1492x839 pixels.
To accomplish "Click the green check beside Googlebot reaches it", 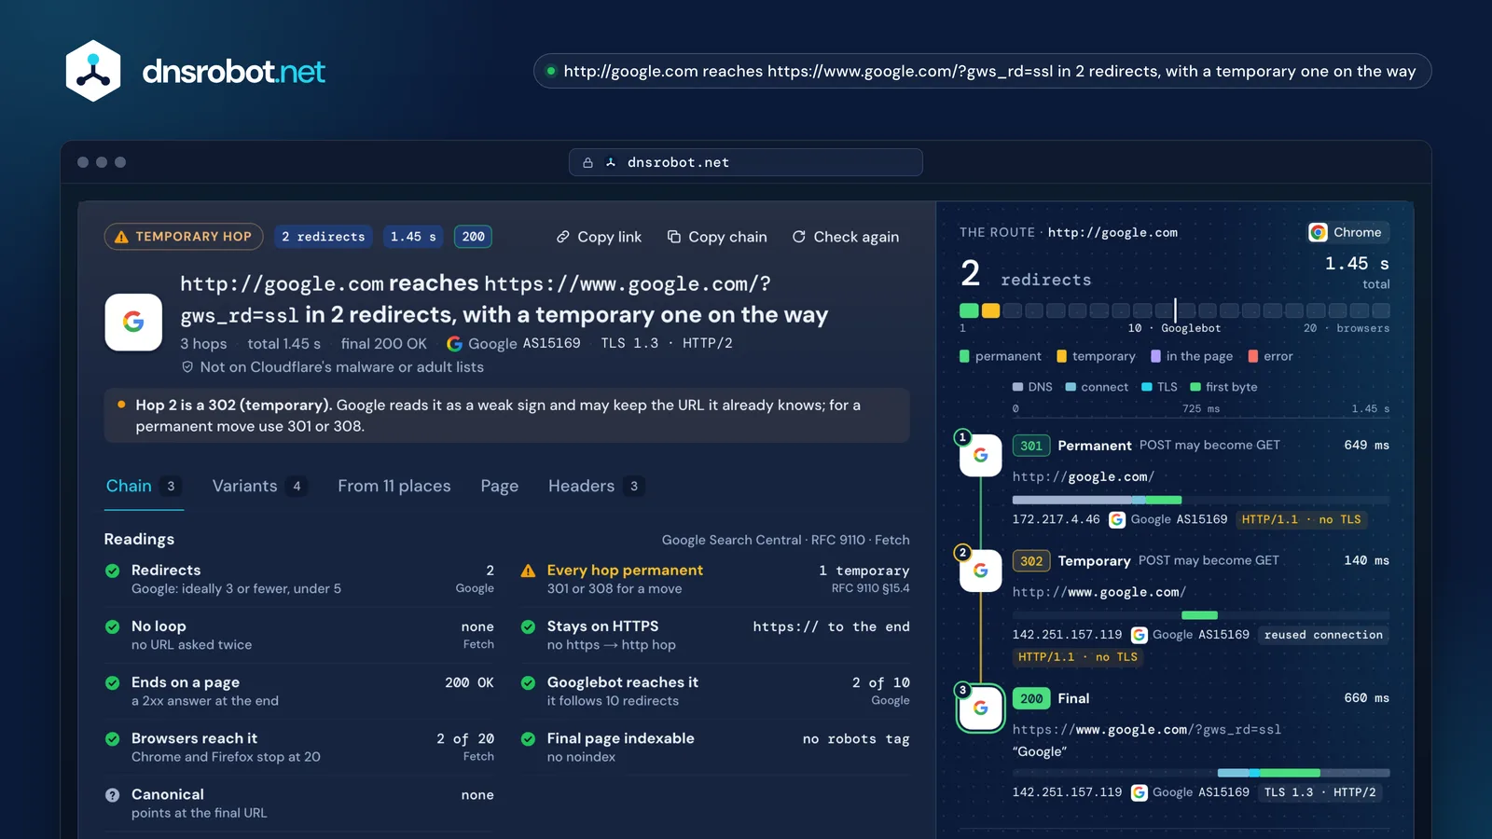I will [528, 683].
